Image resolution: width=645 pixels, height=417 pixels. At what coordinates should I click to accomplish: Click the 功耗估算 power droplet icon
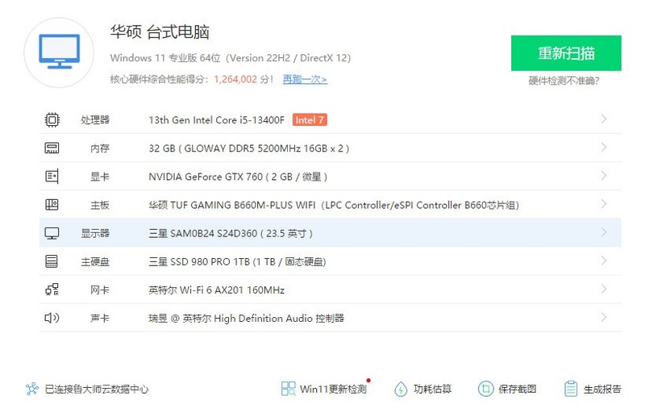401,389
